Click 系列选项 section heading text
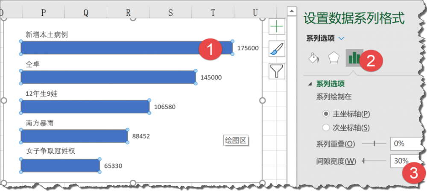427x196 pixels. [x=331, y=84]
